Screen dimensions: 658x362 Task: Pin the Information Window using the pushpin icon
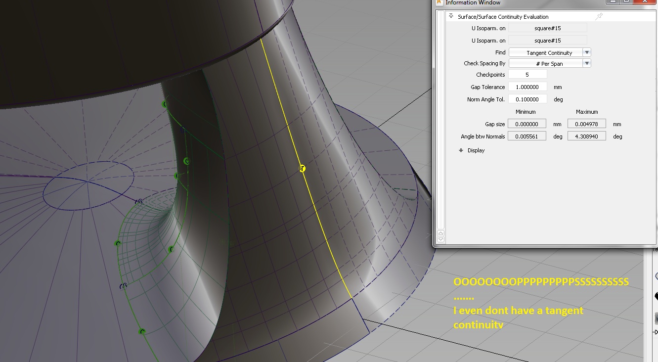click(599, 16)
